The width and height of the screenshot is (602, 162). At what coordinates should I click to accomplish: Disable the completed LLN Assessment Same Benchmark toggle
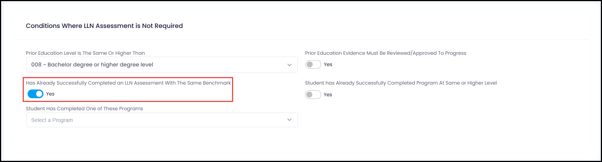(36, 94)
